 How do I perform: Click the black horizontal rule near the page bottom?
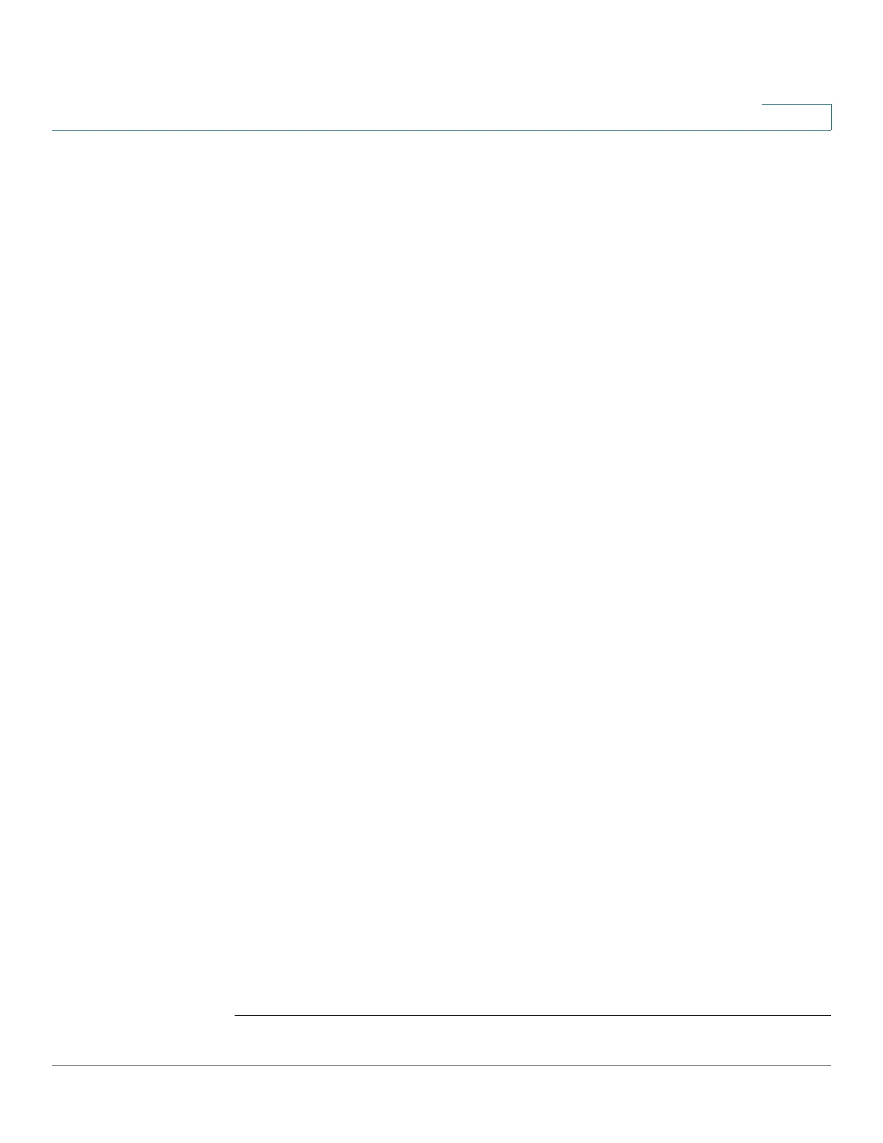pyautogui.click(x=532, y=1016)
